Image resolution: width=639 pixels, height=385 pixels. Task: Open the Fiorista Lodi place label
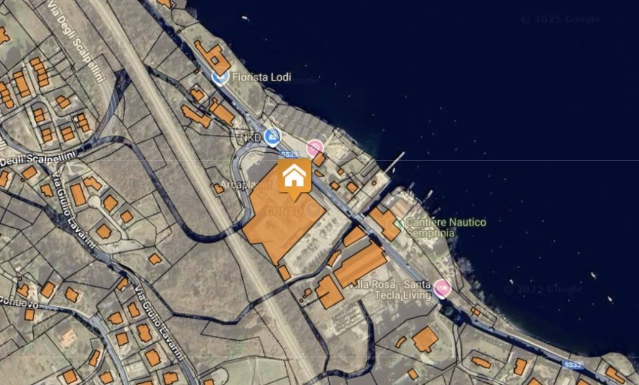point(261,77)
